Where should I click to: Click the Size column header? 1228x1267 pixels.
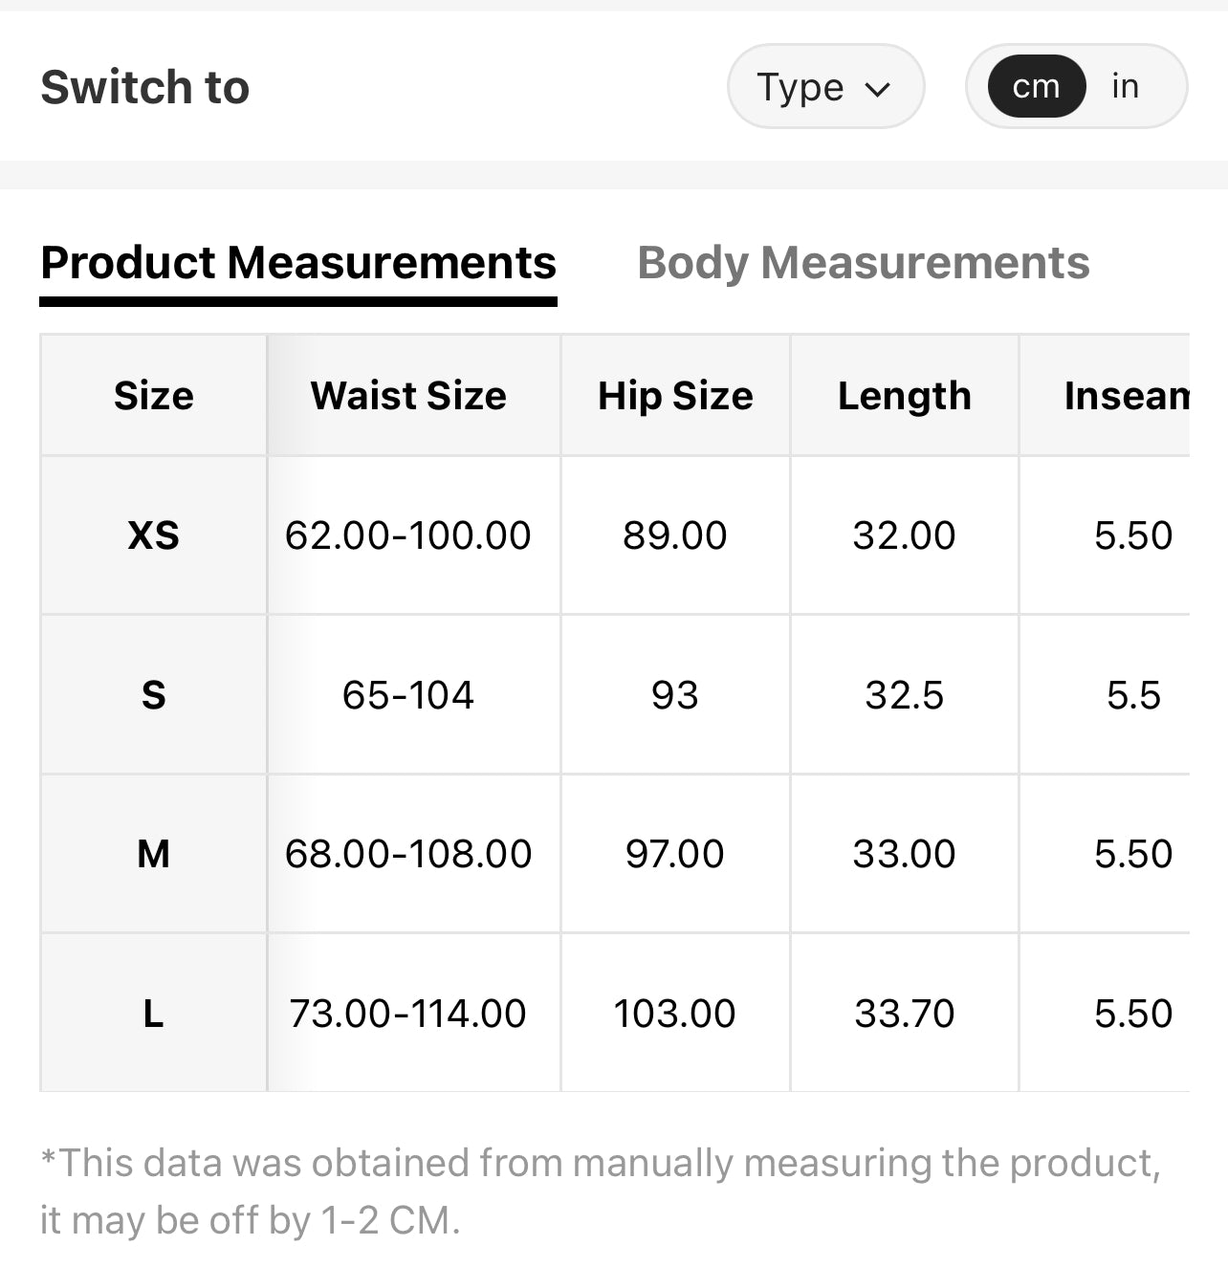154,396
